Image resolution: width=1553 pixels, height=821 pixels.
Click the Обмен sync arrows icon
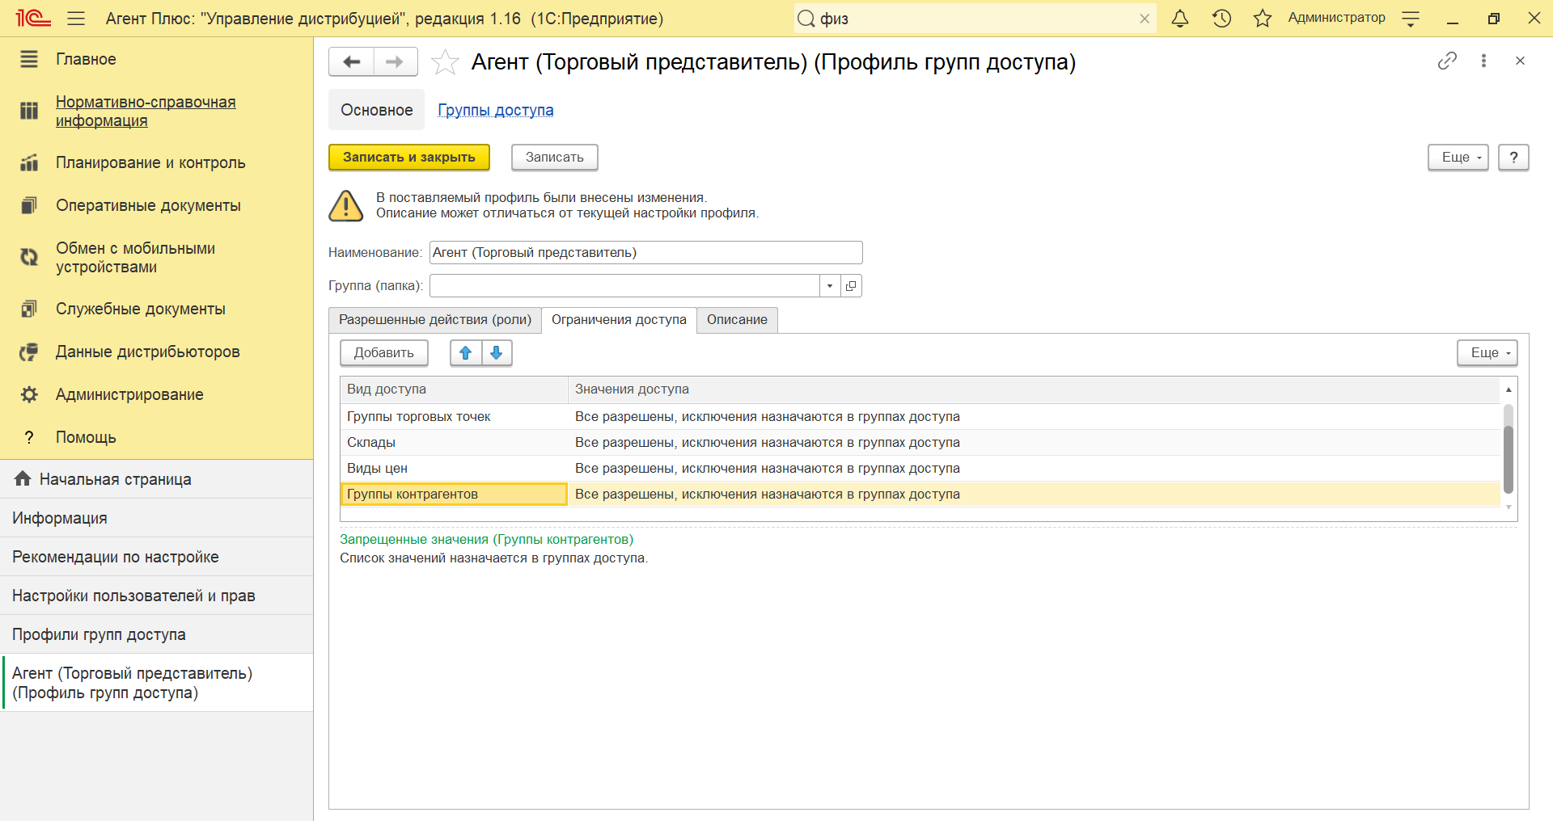[x=29, y=258]
